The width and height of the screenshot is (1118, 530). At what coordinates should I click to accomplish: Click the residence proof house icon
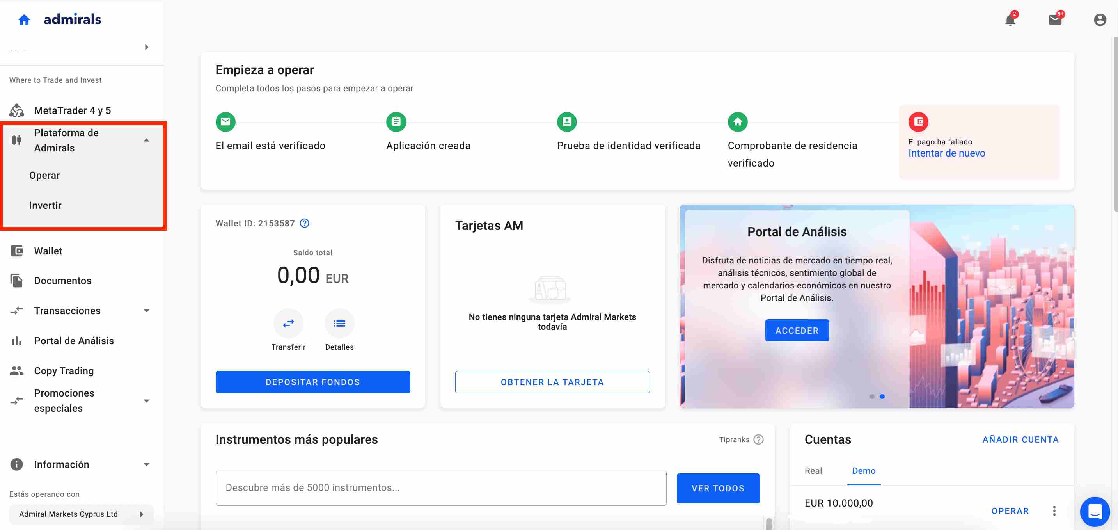click(x=738, y=122)
